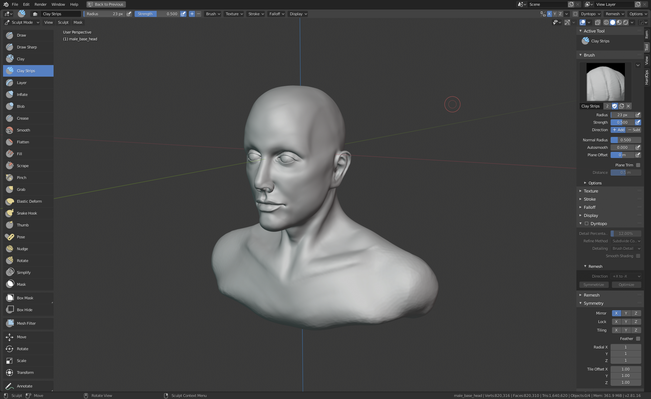The image size is (651, 399).
Task: Select the Annotate tool
Action: [x=24, y=386]
